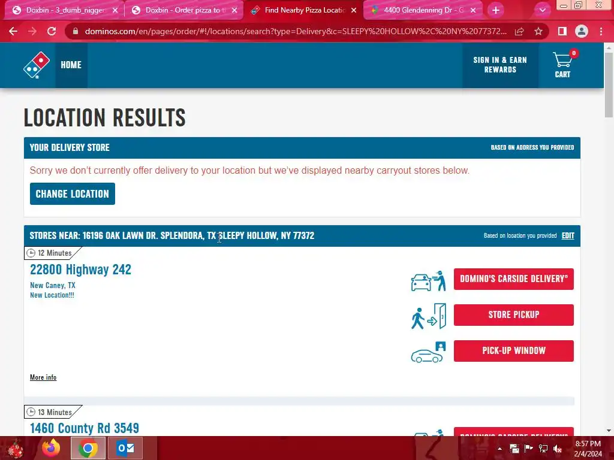
Task: Go forward in browser history
Action: click(x=32, y=31)
